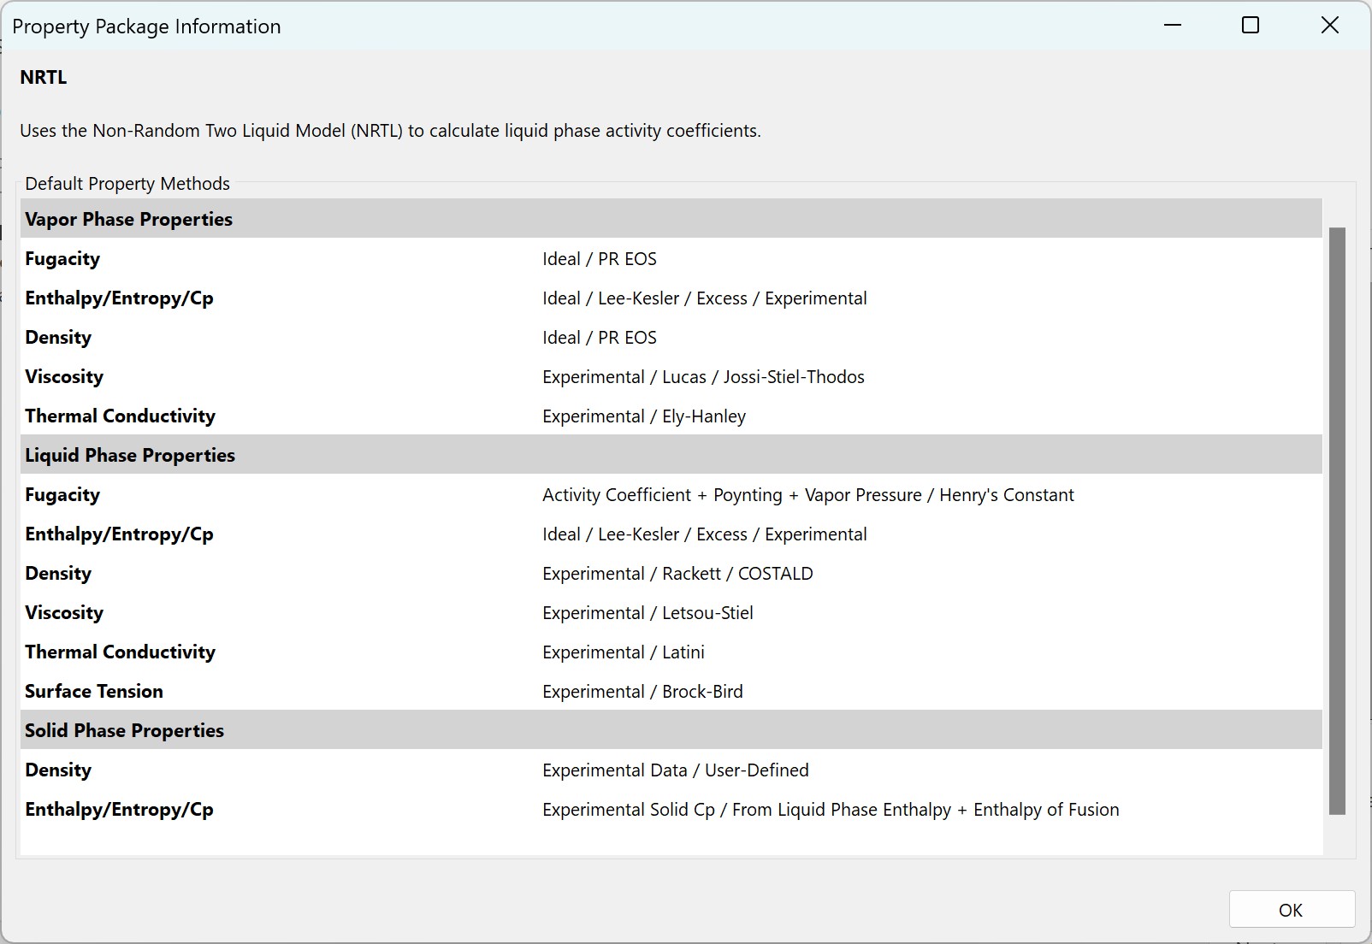Image resolution: width=1372 pixels, height=944 pixels.
Task: Select the Experimental Data / User-Defined value
Action: [x=675, y=770]
